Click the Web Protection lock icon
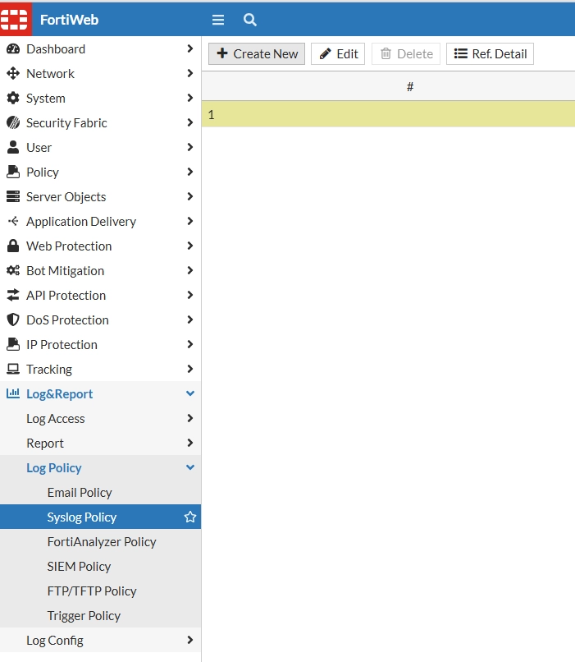Screen dimensions: 575x662 (x=13, y=246)
